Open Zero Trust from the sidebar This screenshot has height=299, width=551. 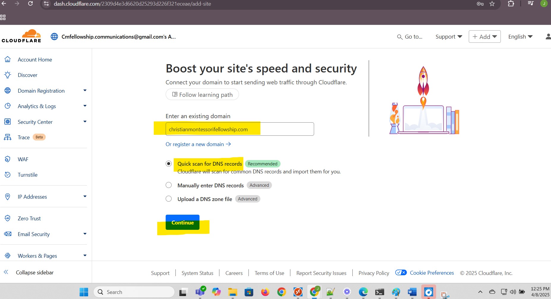29,219
